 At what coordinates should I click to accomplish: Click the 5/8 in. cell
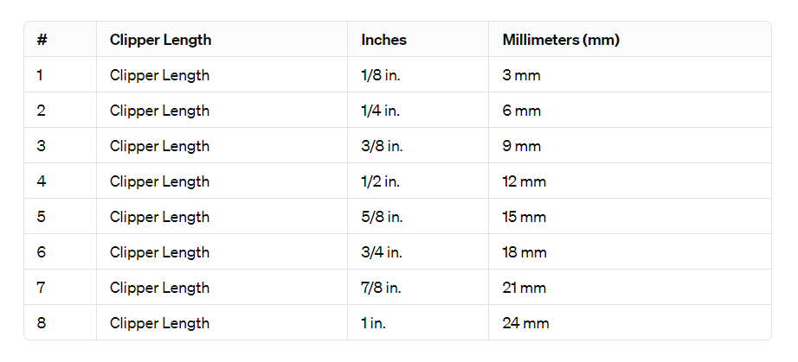point(382,217)
